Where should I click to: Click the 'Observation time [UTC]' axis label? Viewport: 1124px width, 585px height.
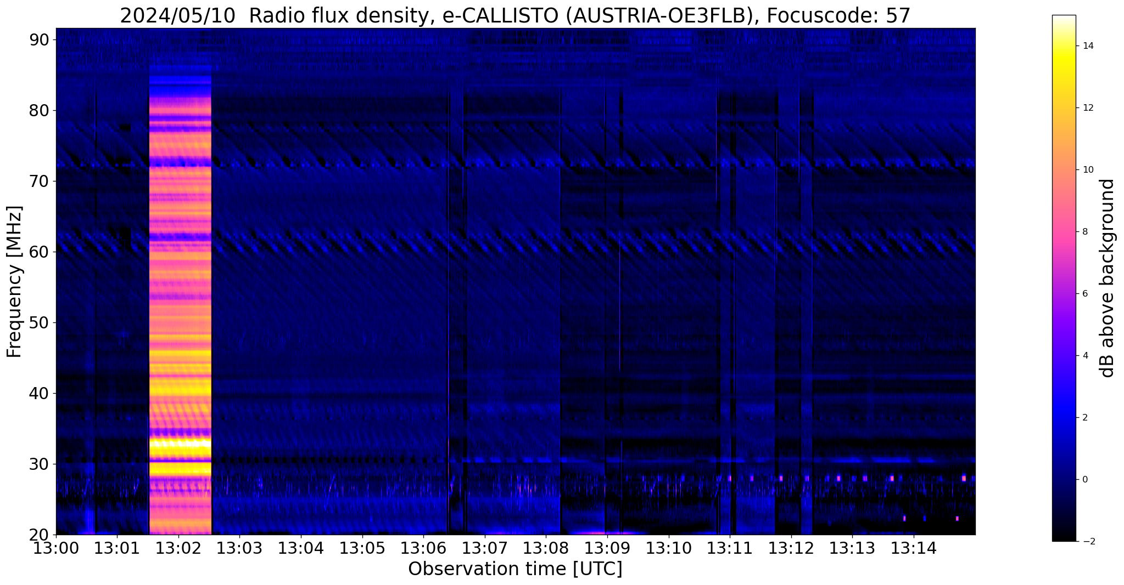(515, 569)
